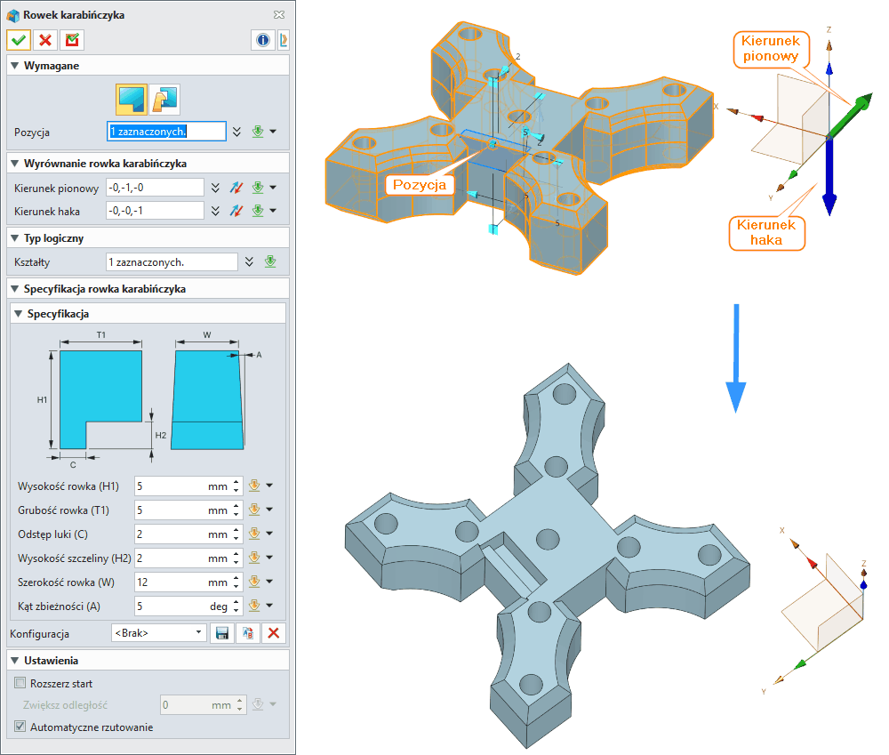Collapse the Wymagane section

tap(15, 66)
